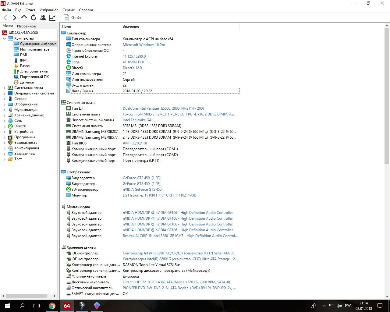Collapse the Компьютер tree node
The image size is (390, 312).
tap(4, 38)
